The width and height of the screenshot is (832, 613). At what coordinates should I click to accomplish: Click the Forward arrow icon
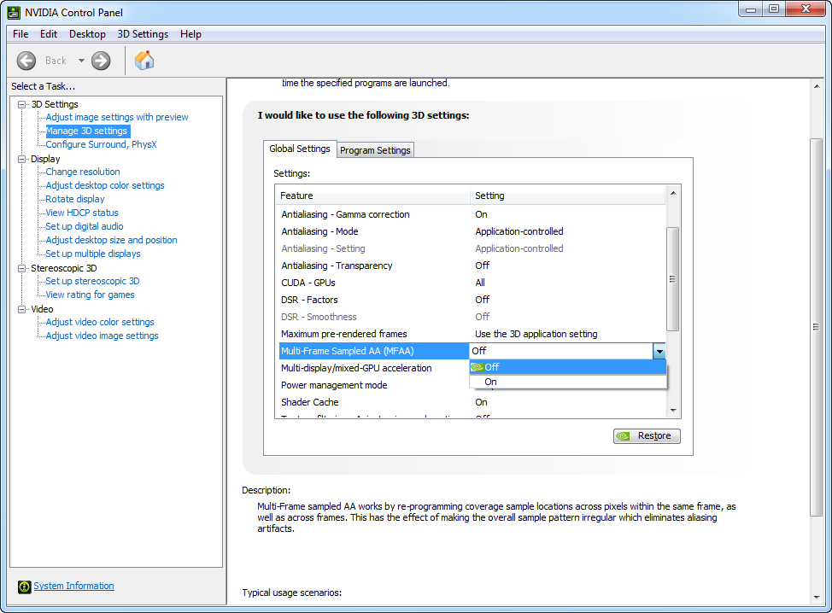(101, 61)
